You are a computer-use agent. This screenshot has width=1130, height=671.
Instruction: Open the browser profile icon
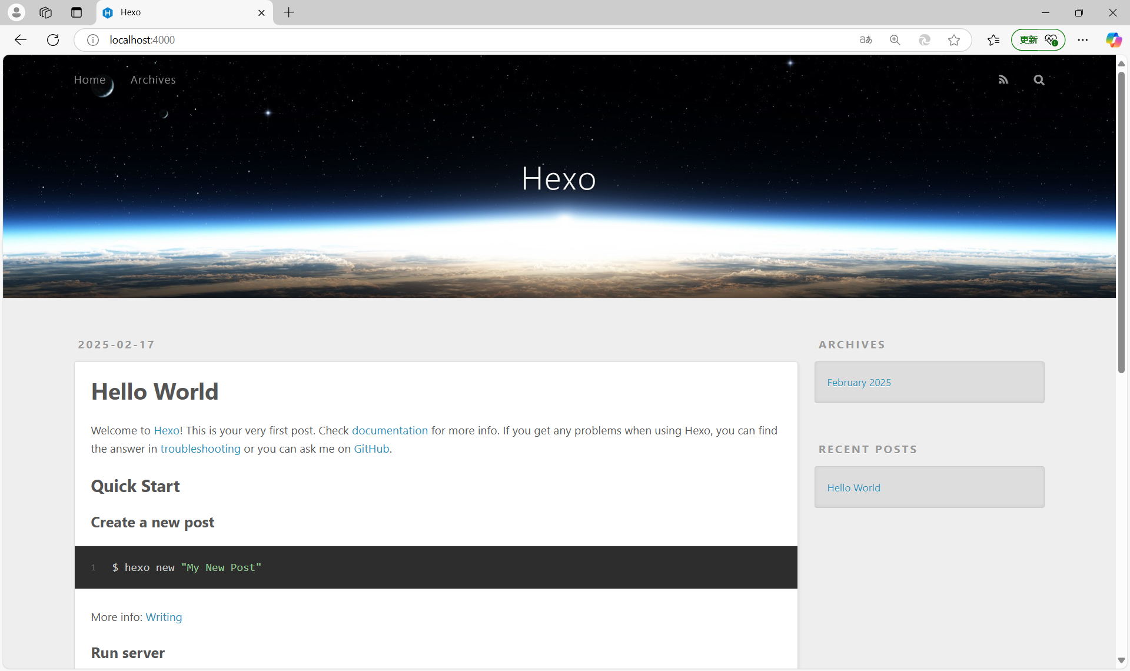tap(16, 12)
